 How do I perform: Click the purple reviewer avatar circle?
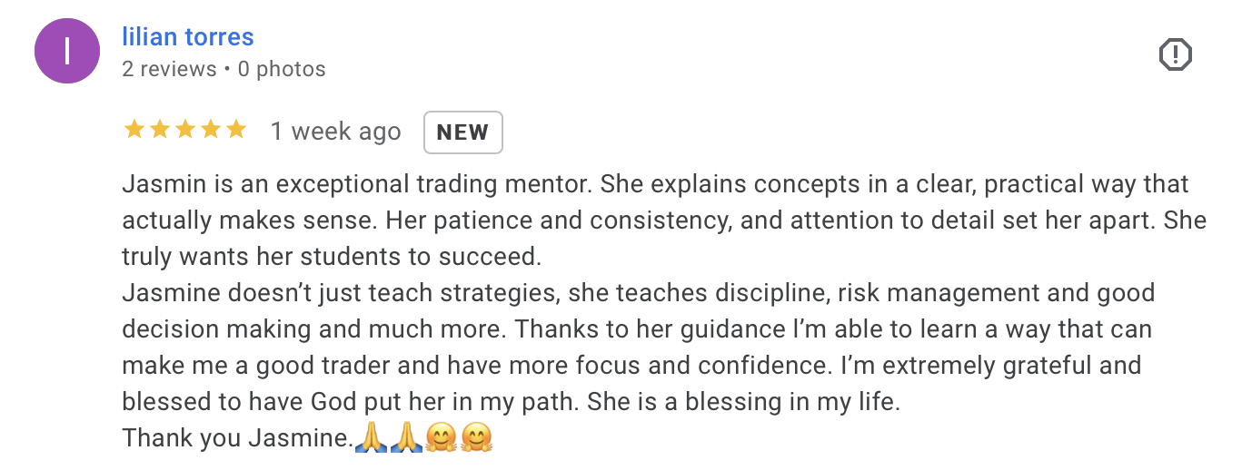(67, 52)
